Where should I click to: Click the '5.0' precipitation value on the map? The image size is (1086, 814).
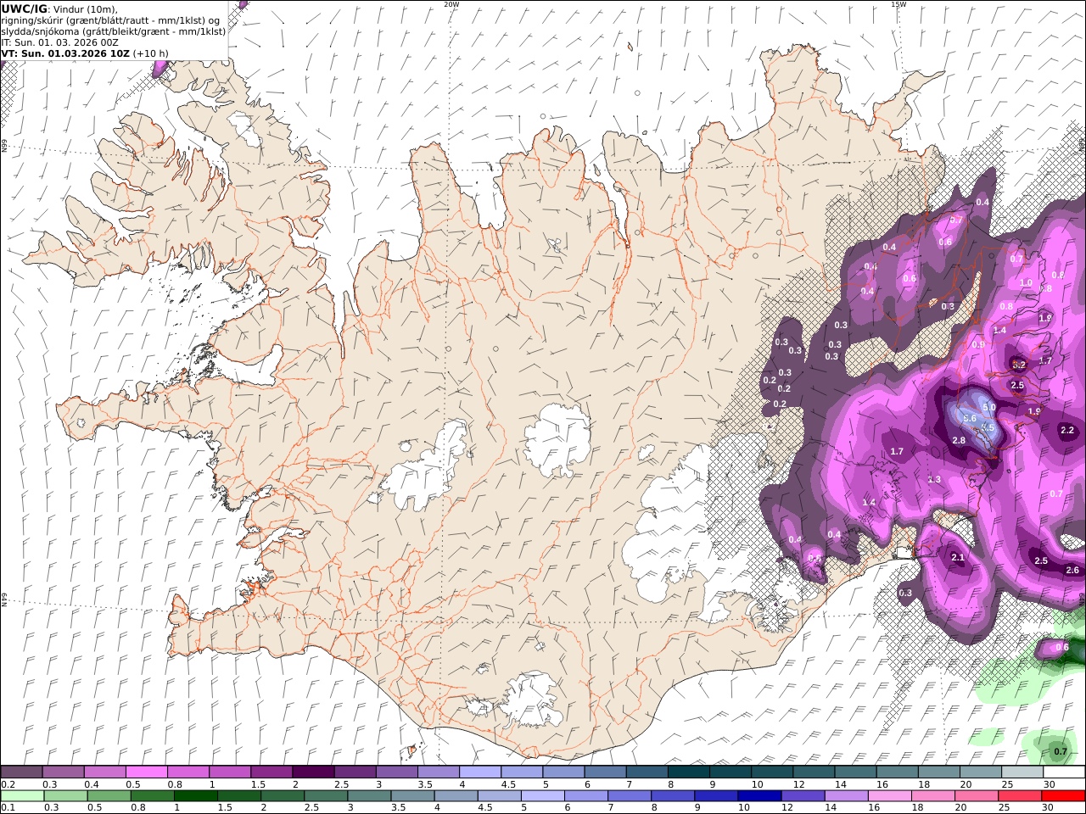tap(988, 408)
